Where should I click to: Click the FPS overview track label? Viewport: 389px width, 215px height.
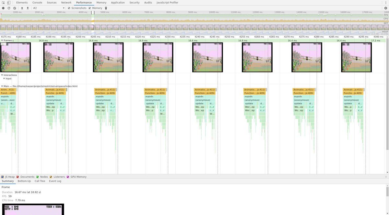click(386, 15)
